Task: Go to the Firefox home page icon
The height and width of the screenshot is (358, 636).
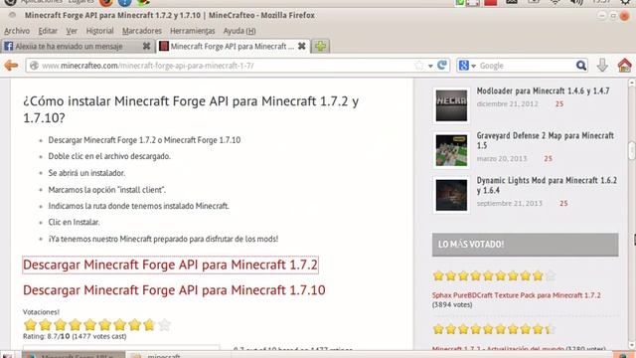Action: coord(625,65)
